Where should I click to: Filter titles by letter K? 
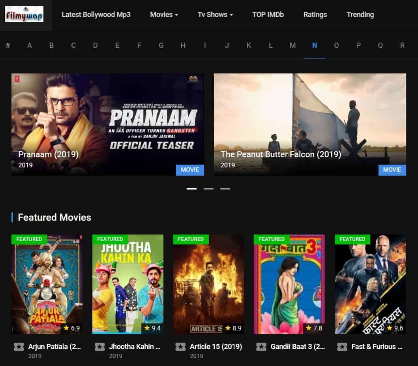tap(249, 45)
